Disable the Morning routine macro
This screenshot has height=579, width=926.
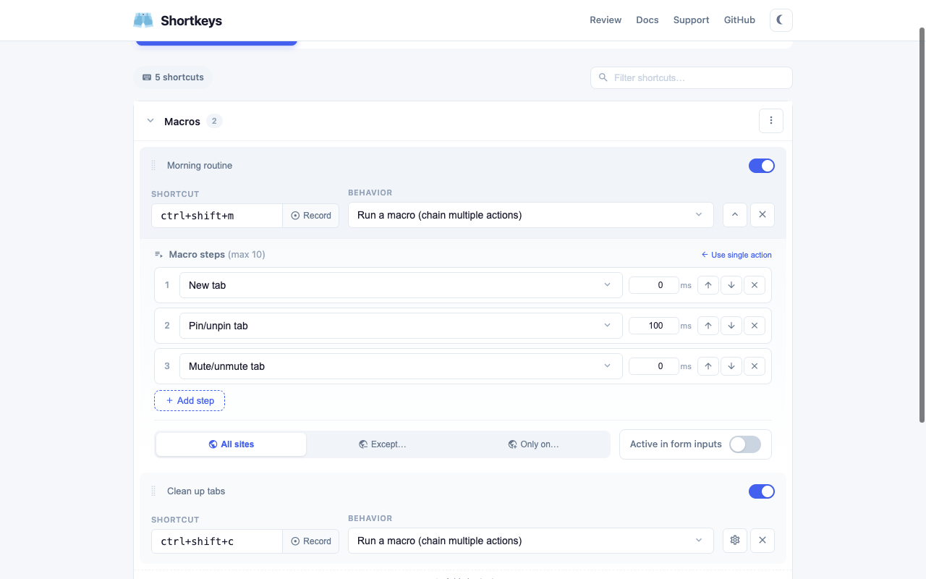coord(761,165)
